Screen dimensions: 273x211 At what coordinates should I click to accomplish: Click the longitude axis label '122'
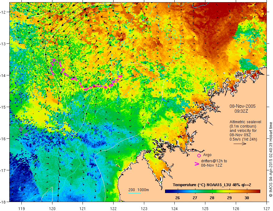pyautogui.click(x=113, y=209)
